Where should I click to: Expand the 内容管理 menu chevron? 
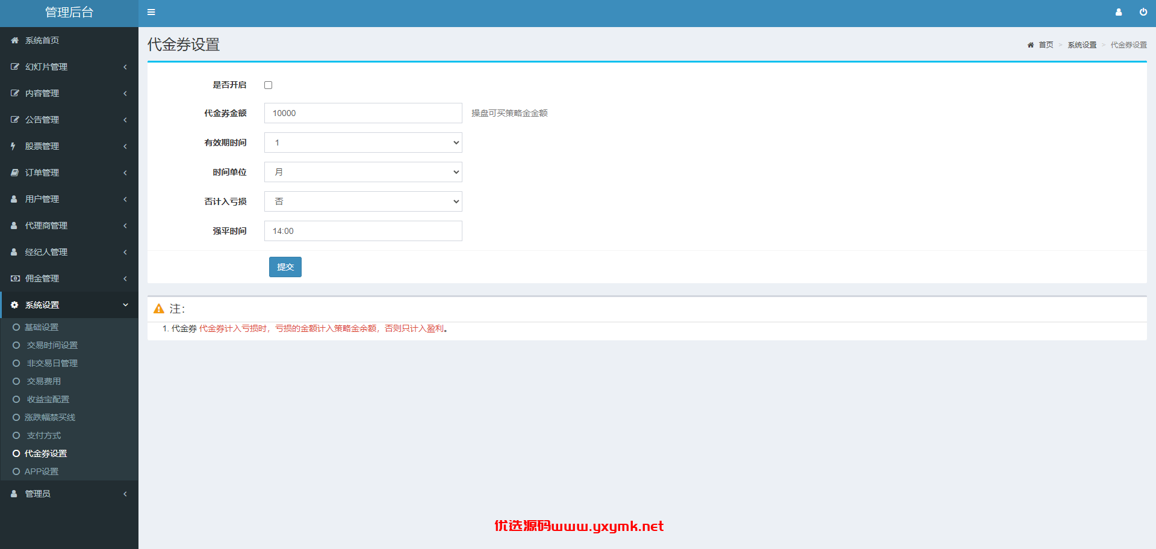(125, 93)
